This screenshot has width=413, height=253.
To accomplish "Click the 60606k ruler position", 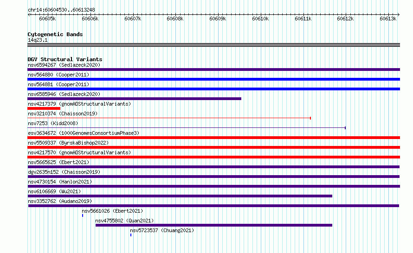I will pyautogui.click(x=90, y=19).
